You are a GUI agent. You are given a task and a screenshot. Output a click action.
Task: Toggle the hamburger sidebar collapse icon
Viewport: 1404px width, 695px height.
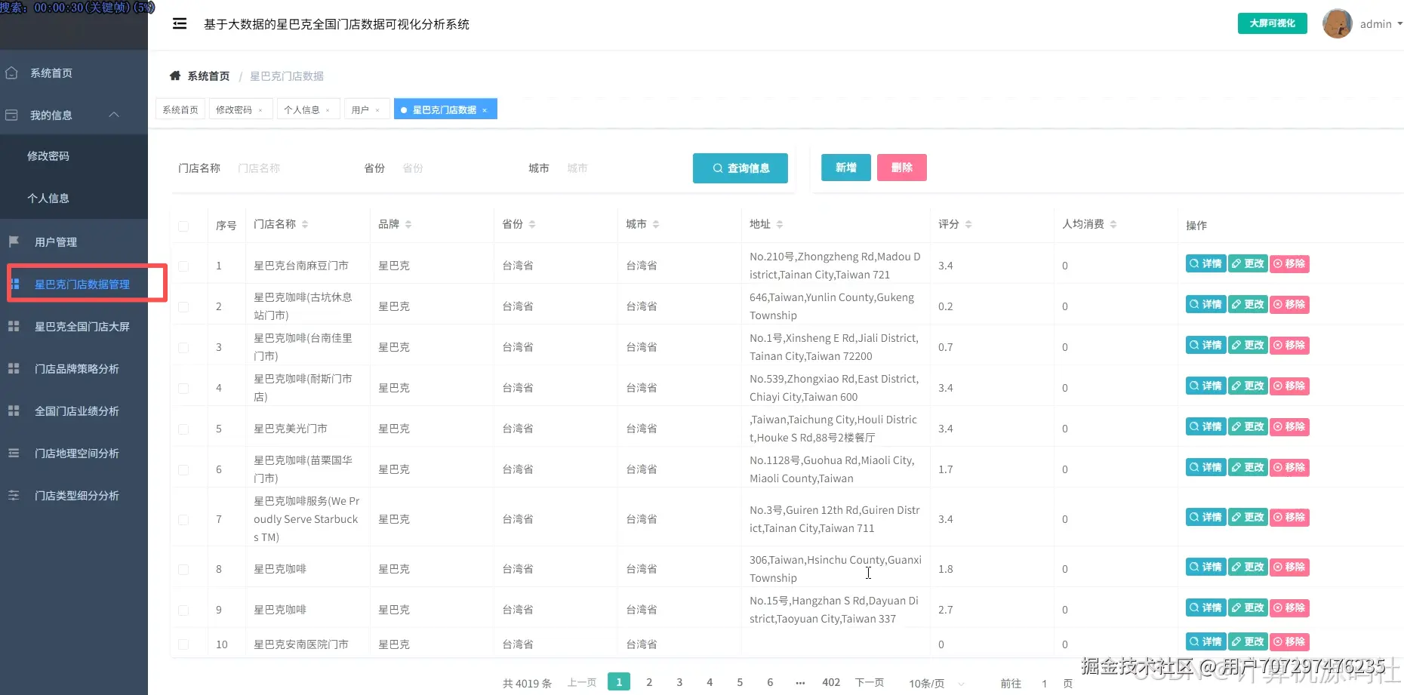(180, 24)
